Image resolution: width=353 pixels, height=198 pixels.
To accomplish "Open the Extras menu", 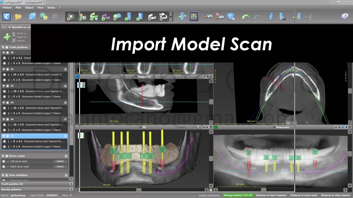I will [x=51, y=8].
